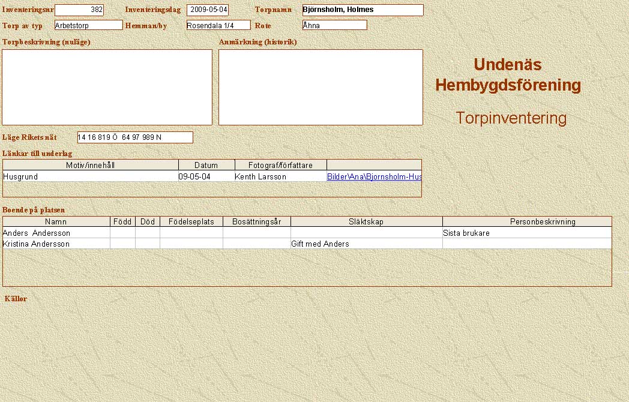
Task: Click the Sista brukare description cell
Action: [x=526, y=233]
